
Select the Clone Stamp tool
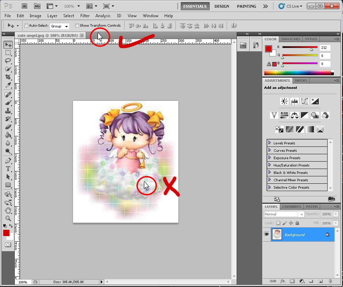(x=8, y=111)
